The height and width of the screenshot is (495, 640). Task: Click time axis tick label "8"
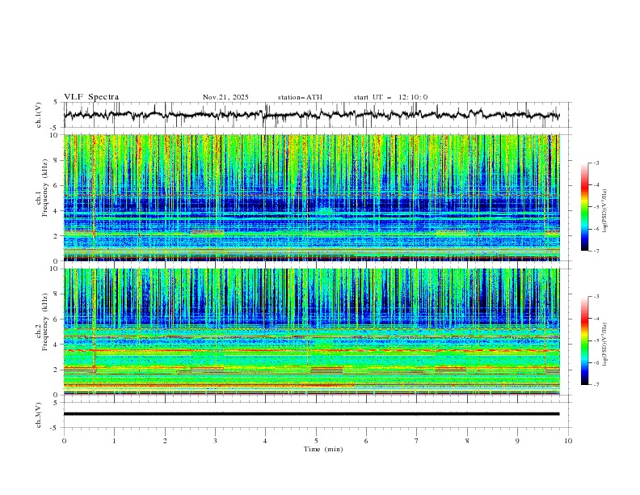(467, 441)
